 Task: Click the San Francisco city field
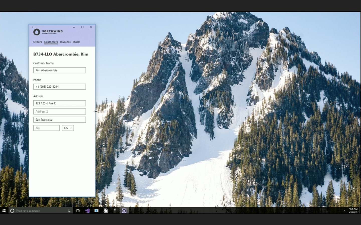click(x=60, y=120)
